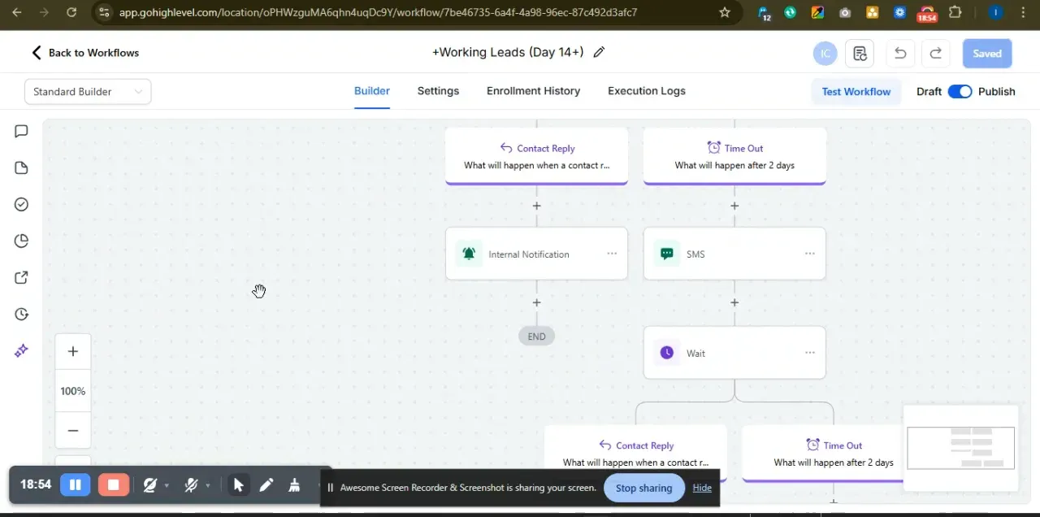The height and width of the screenshot is (517, 1040).
Task: Add step below upper Contact Reply branch
Action: (536, 206)
